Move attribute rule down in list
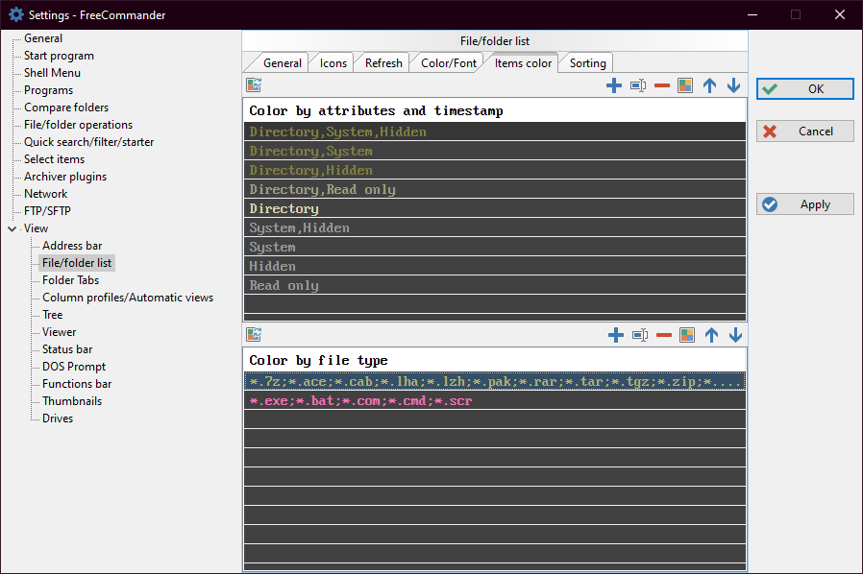Screen dimensions: 863x574 pyautogui.click(x=733, y=85)
